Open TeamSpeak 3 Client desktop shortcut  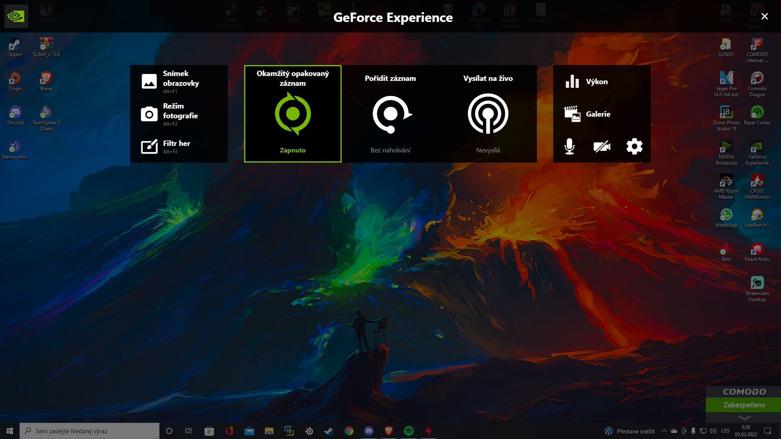(46, 118)
